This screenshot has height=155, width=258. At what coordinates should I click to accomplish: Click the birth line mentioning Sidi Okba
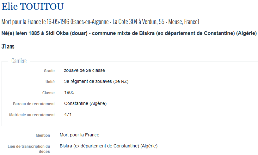tap(129, 33)
